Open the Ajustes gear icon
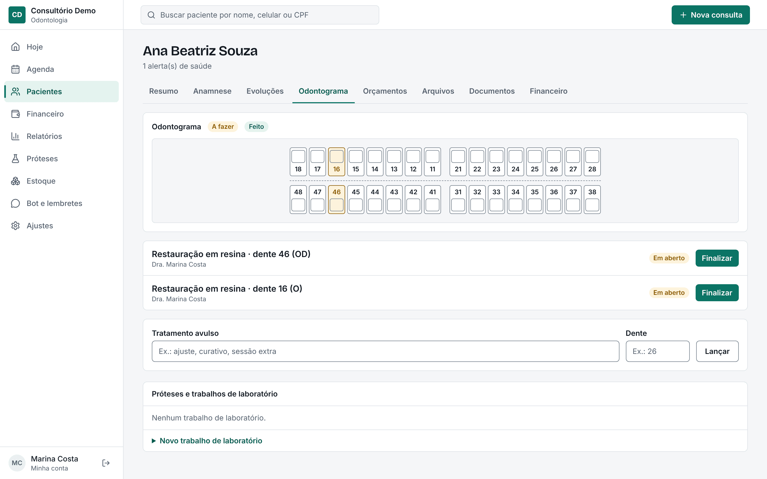767x479 pixels. coord(15,226)
